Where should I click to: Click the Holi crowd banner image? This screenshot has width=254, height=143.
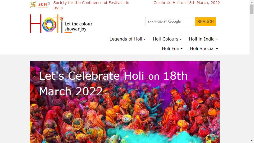125,102
